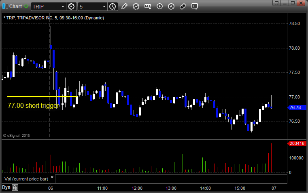Expand the TRIP symbol dropdown

tap(62, 6)
